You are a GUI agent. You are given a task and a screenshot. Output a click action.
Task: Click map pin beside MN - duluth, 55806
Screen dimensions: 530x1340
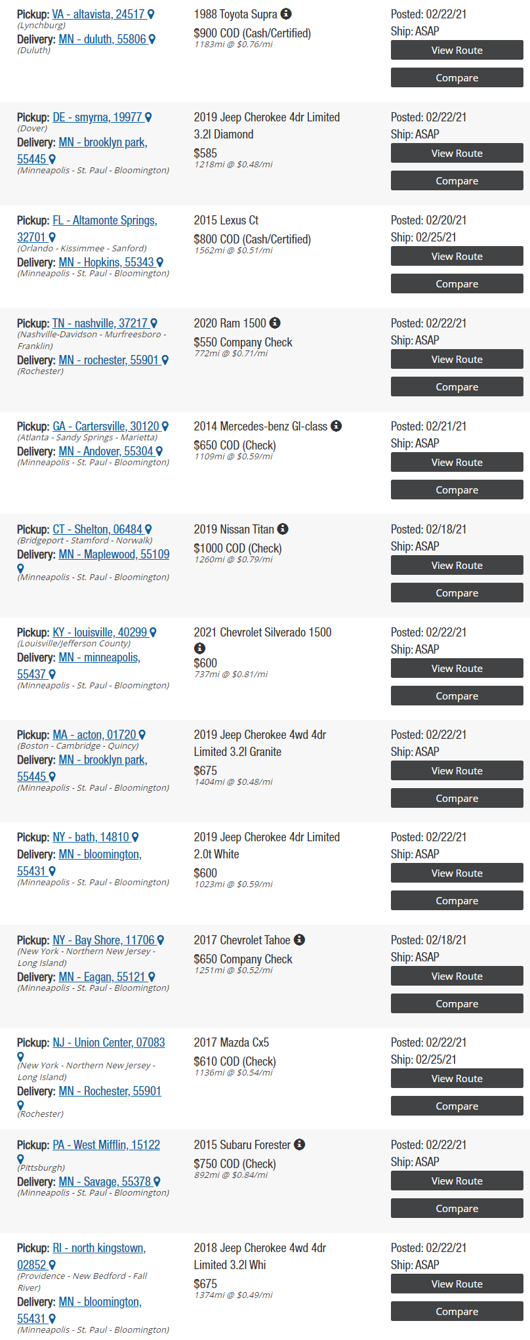(x=152, y=39)
